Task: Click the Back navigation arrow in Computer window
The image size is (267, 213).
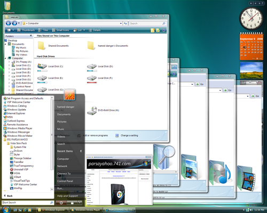Action: (8, 23)
